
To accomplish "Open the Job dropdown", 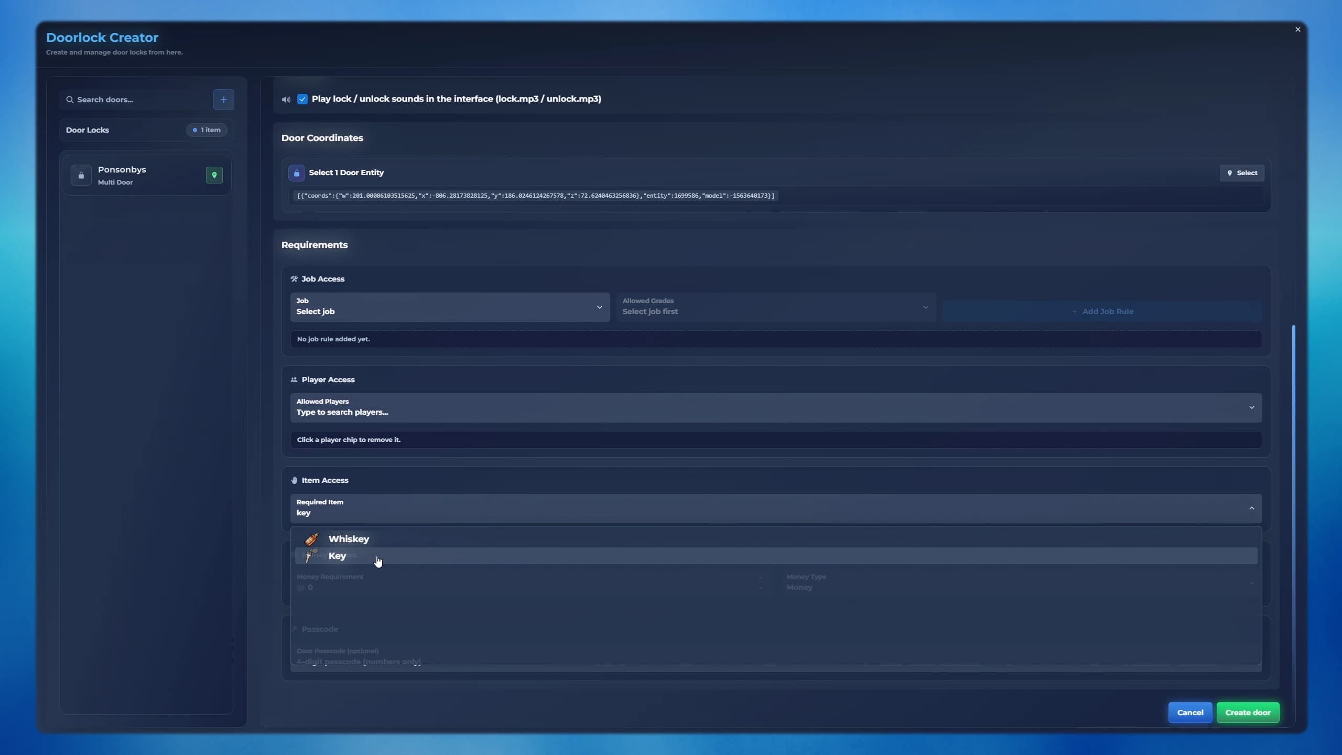I will [x=450, y=307].
